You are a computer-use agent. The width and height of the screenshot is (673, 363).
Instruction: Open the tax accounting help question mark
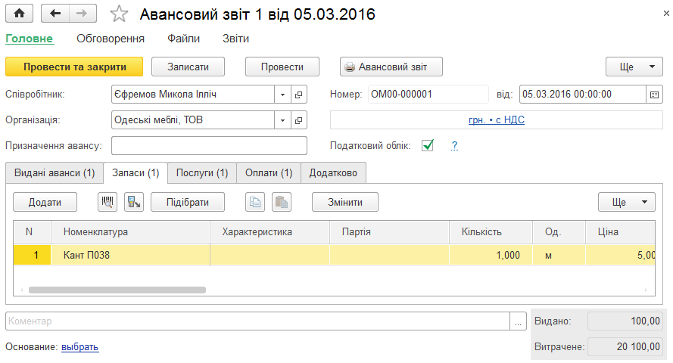click(454, 146)
